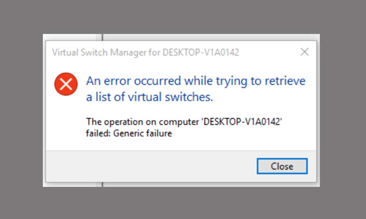Click the 'An error occurred' heading
This screenshot has height=219, width=366.
click(195, 81)
